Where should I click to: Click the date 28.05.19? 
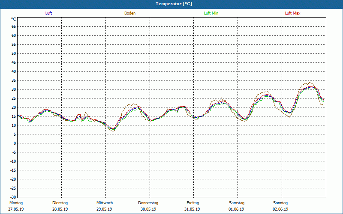60,209
